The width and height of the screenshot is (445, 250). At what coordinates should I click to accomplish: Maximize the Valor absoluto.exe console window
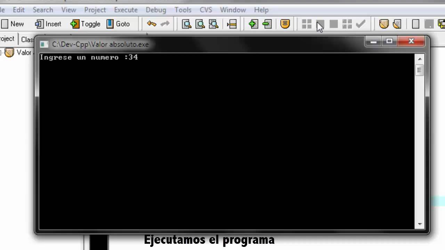coord(389,41)
